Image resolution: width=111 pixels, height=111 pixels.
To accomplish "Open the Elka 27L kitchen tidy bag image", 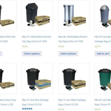I will tap(37, 15).
